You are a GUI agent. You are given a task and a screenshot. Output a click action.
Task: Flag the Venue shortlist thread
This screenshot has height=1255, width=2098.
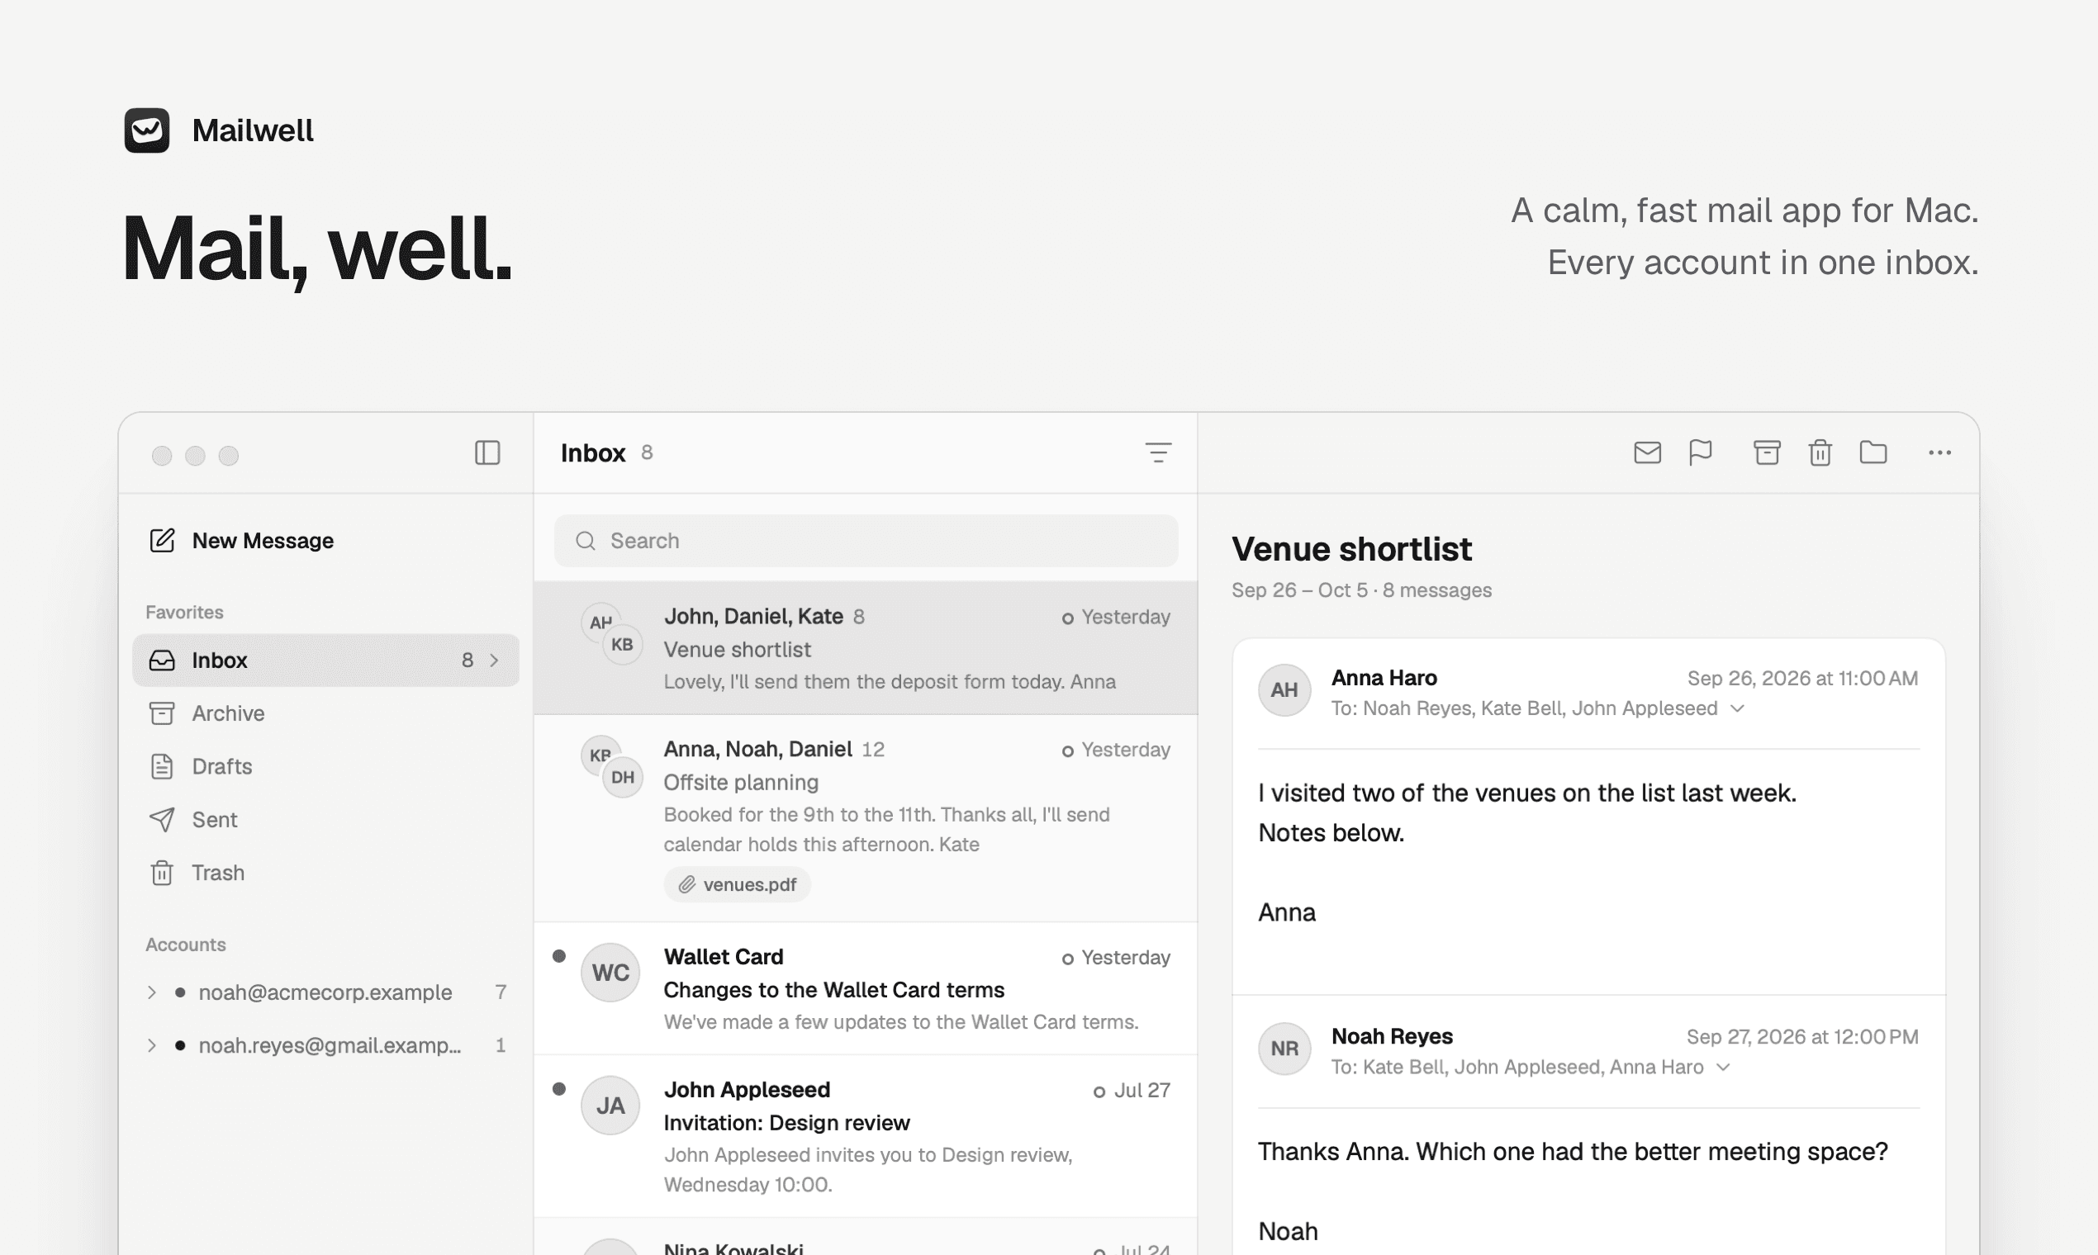[x=1701, y=452]
